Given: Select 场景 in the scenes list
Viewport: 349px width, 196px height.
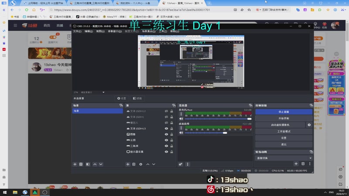Looking at the screenshot, I should [x=97, y=111].
